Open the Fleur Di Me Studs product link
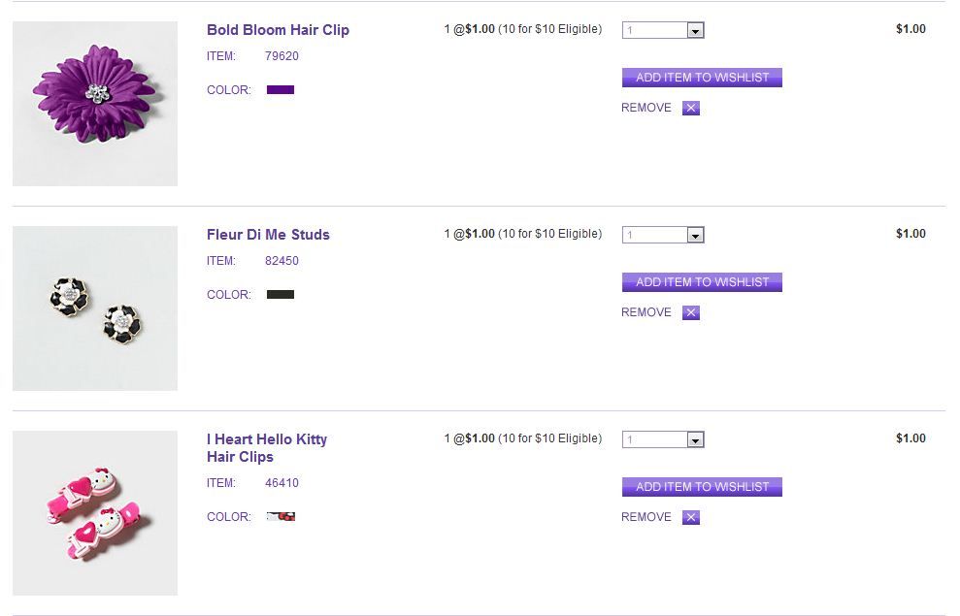 [x=268, y=235]
